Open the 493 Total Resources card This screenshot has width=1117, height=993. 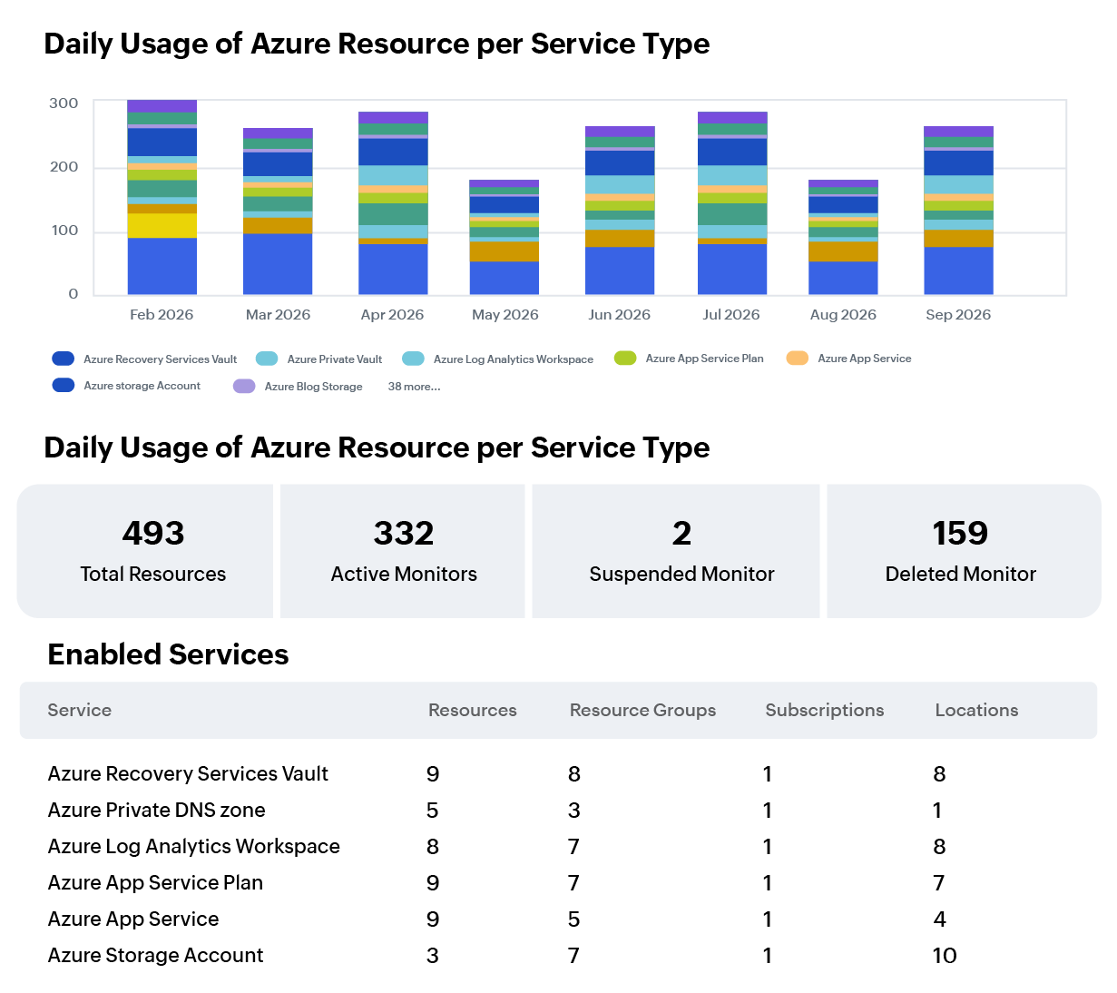145,551
